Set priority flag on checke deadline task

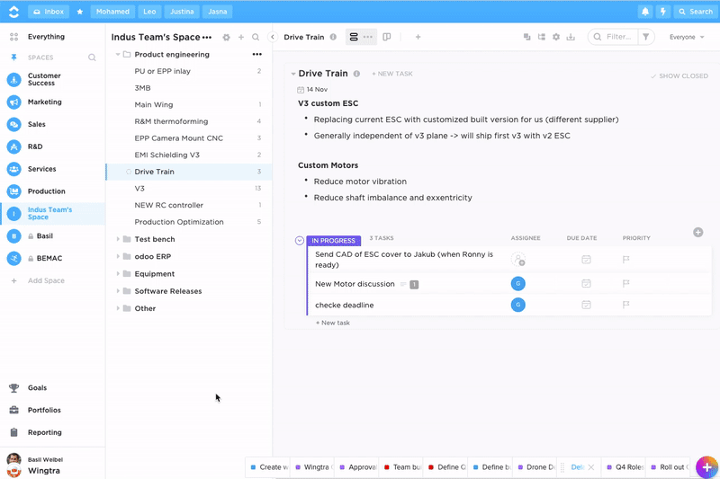pos(626,305)
